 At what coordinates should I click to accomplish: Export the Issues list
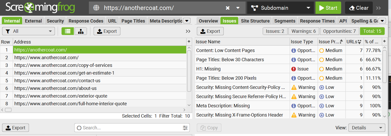[x=210, y=31]
